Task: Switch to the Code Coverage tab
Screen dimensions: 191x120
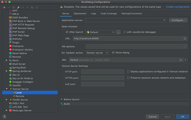Action: pyautogui.click(x=109, y=14)
